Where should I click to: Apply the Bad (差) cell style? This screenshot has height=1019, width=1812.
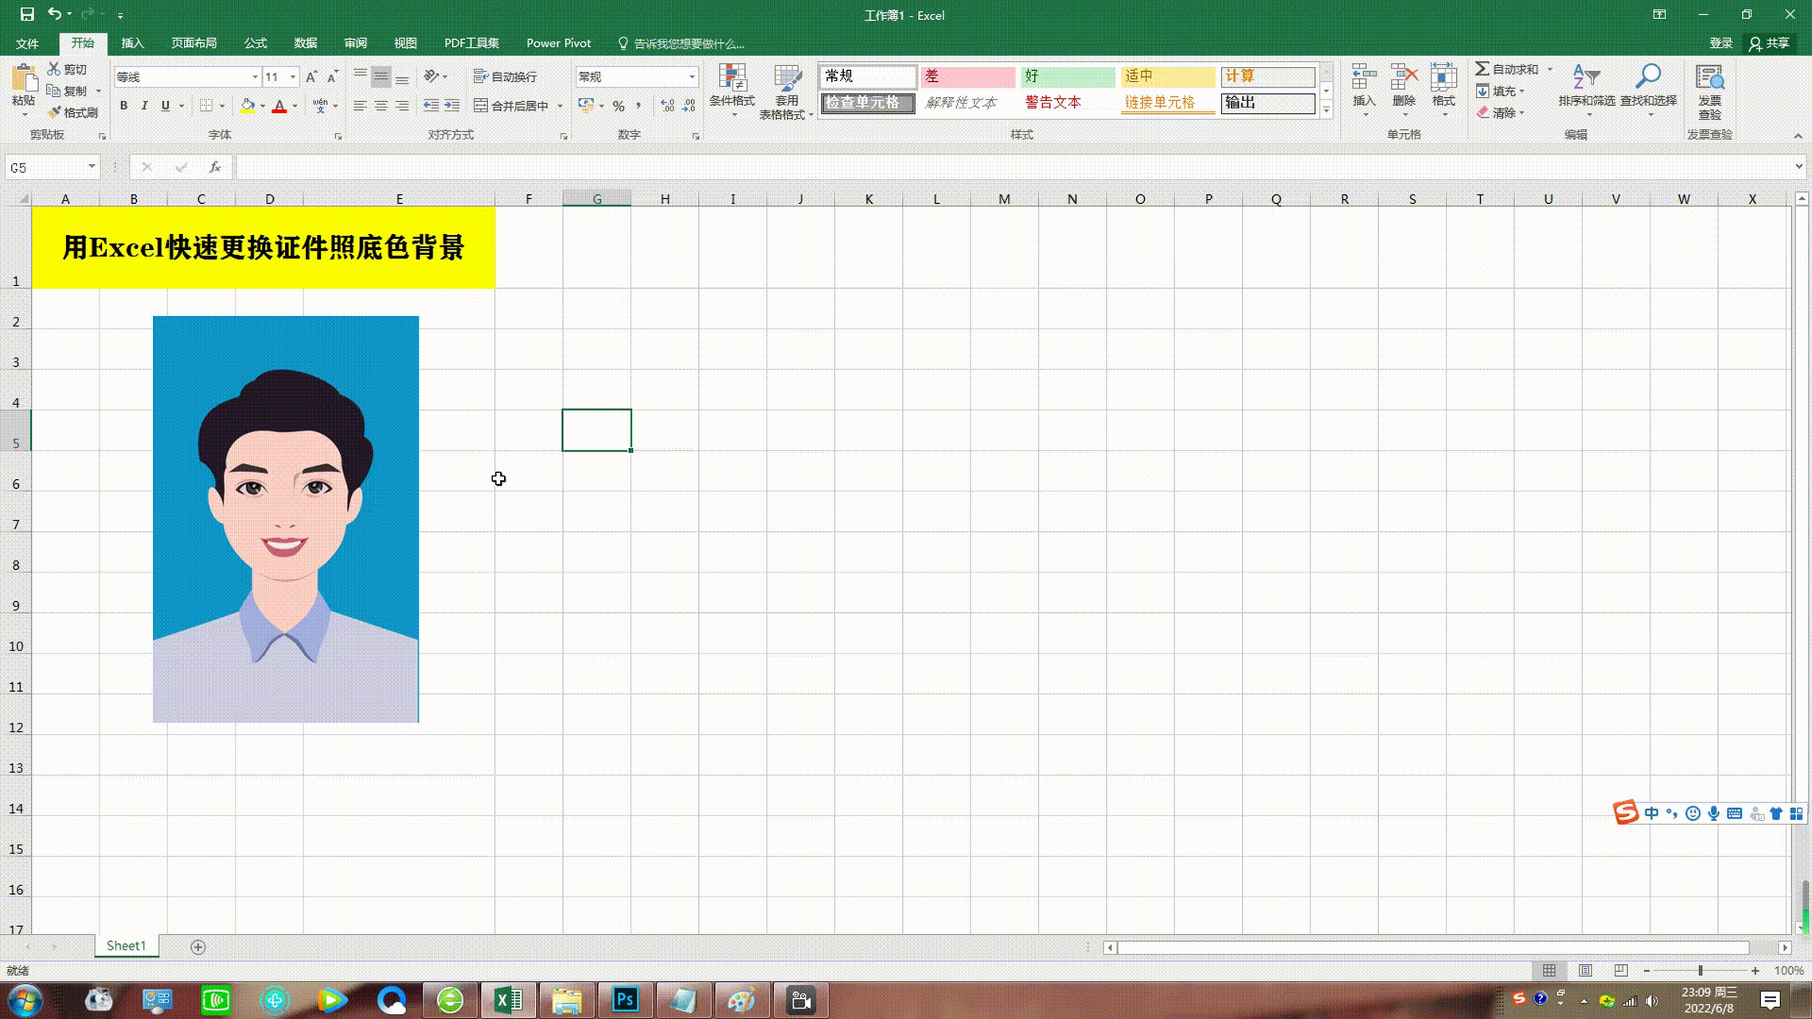point(967,76)
